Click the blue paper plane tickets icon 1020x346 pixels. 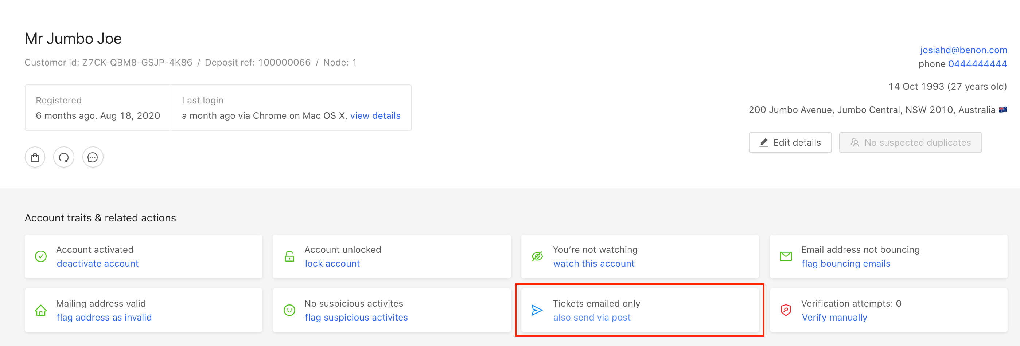pyautogui.click(x=537, y=310)
